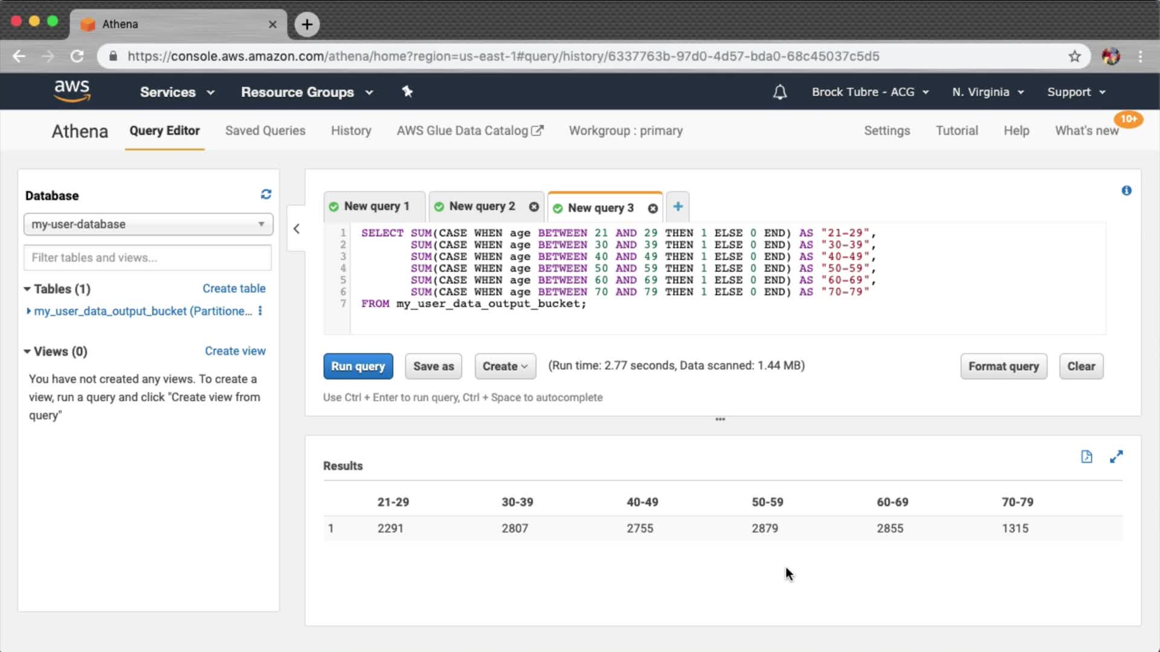Switch to the Saved Queries tab
The image size is (1160, 652).
coord(265,131)
